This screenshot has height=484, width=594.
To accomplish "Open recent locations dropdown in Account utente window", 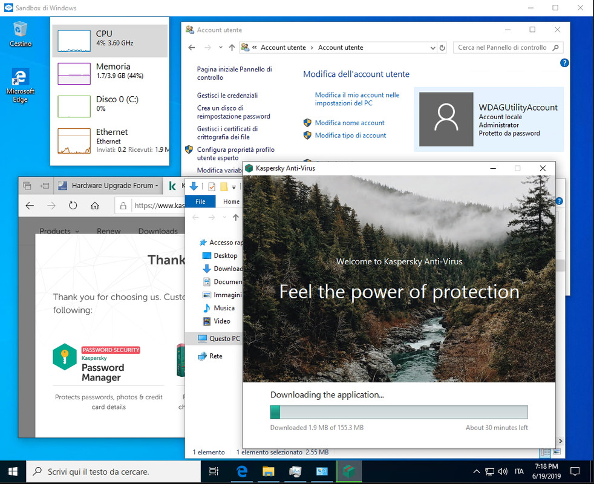I will point(220,48).
